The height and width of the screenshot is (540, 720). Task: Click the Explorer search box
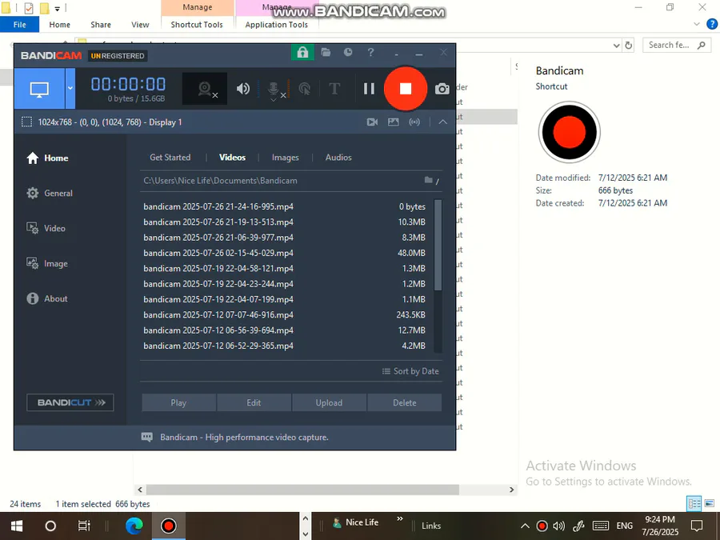coord(676,45)
